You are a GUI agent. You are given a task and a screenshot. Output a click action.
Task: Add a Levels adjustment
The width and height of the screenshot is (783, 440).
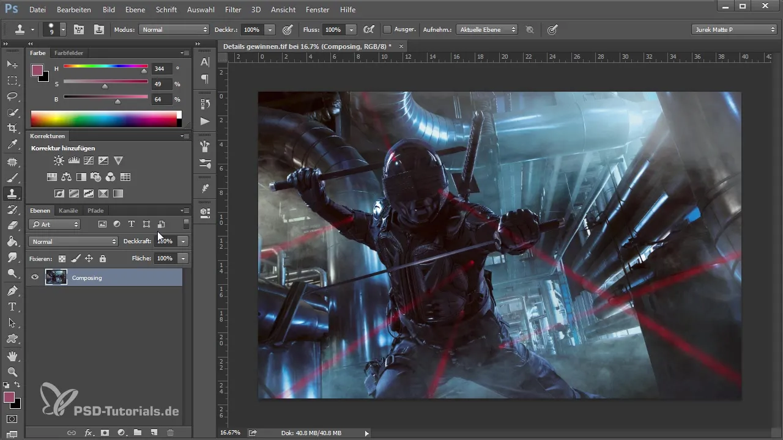coord(74,161)
